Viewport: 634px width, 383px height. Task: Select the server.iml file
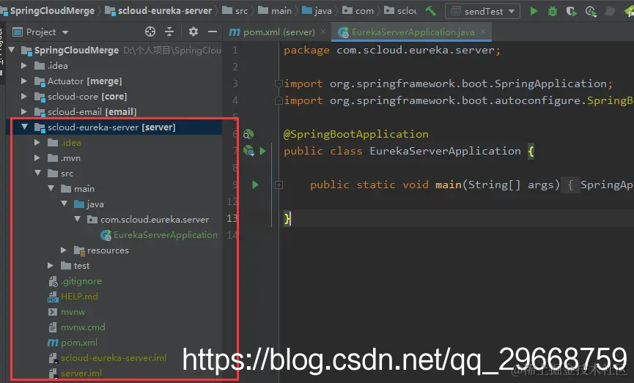tap(81, 373)
